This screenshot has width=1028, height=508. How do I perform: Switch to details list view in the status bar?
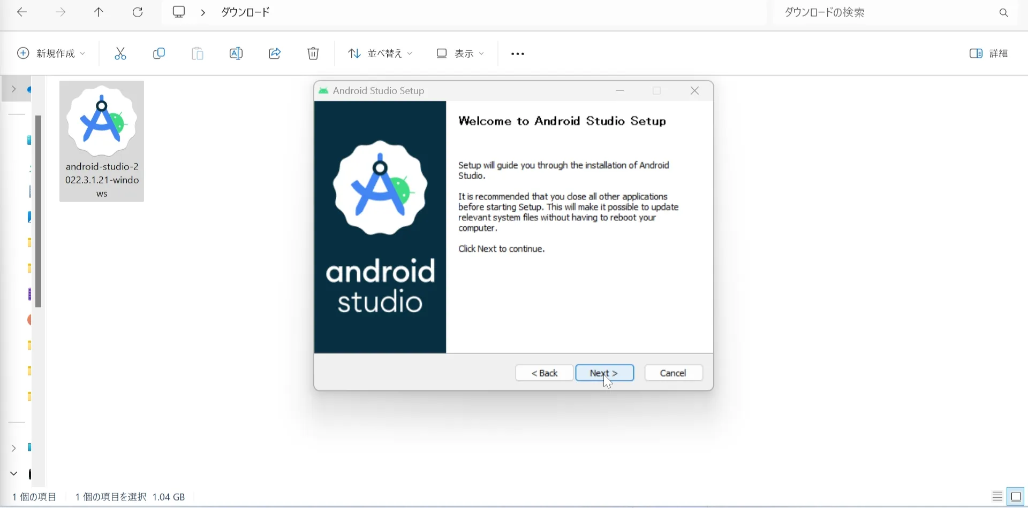(x=997, y=497)
